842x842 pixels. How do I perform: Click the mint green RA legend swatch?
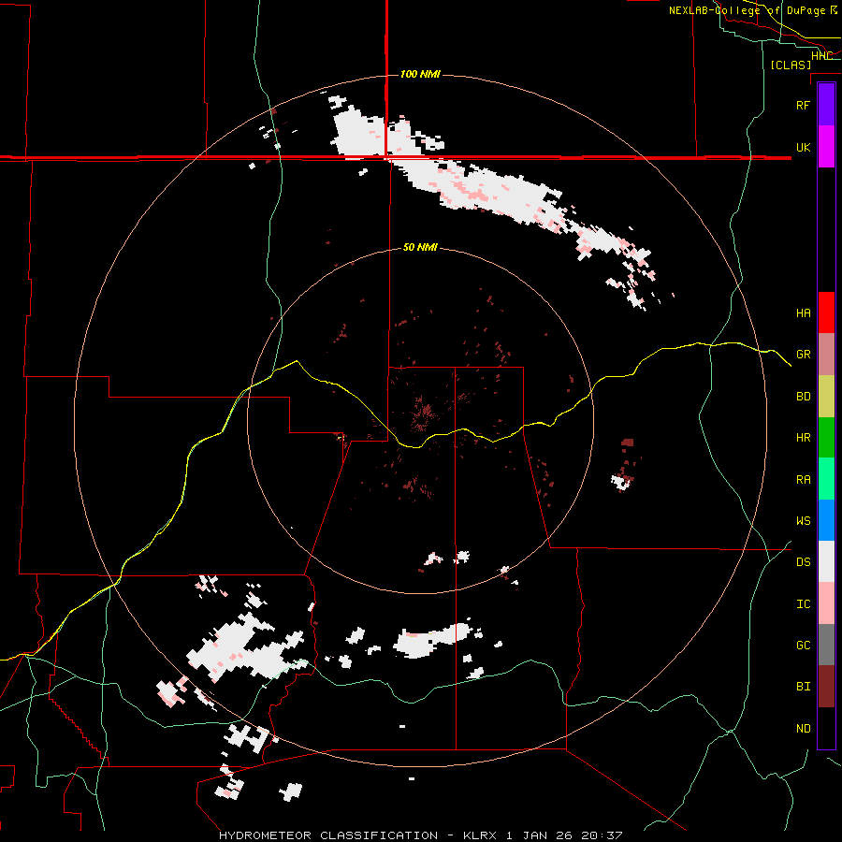pyautogui.click(x=826, y=479)
